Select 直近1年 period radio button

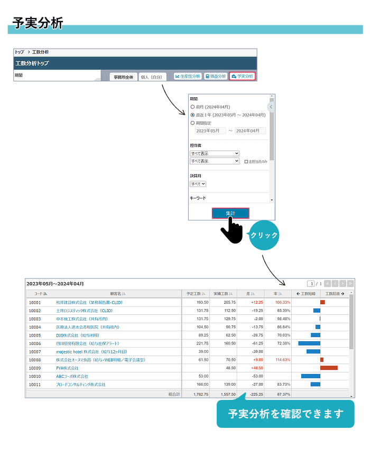[193, 115]
